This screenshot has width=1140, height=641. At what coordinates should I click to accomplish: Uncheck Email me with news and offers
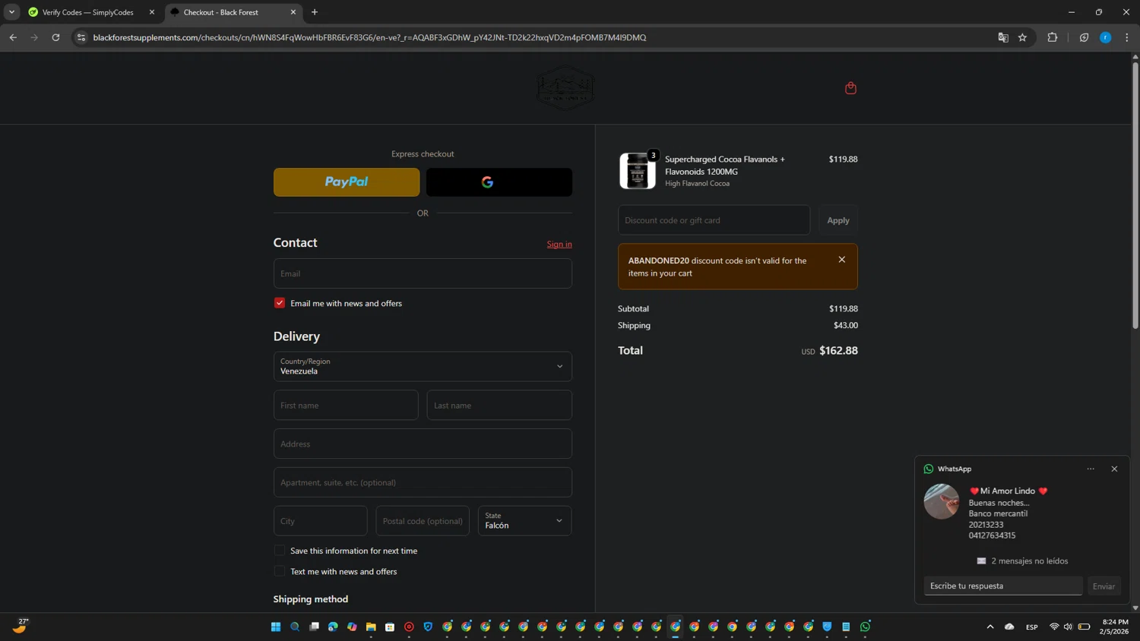point(280,303)
